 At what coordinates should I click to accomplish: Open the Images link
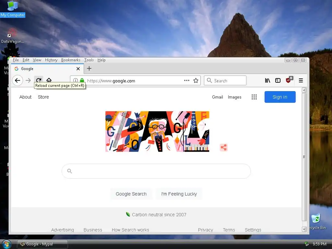pos(234,97)
